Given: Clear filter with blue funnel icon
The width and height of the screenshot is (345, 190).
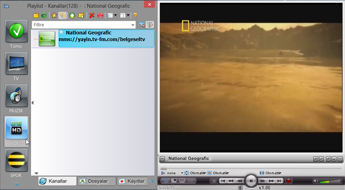Looking at the screenshot, I should (142, 25).
